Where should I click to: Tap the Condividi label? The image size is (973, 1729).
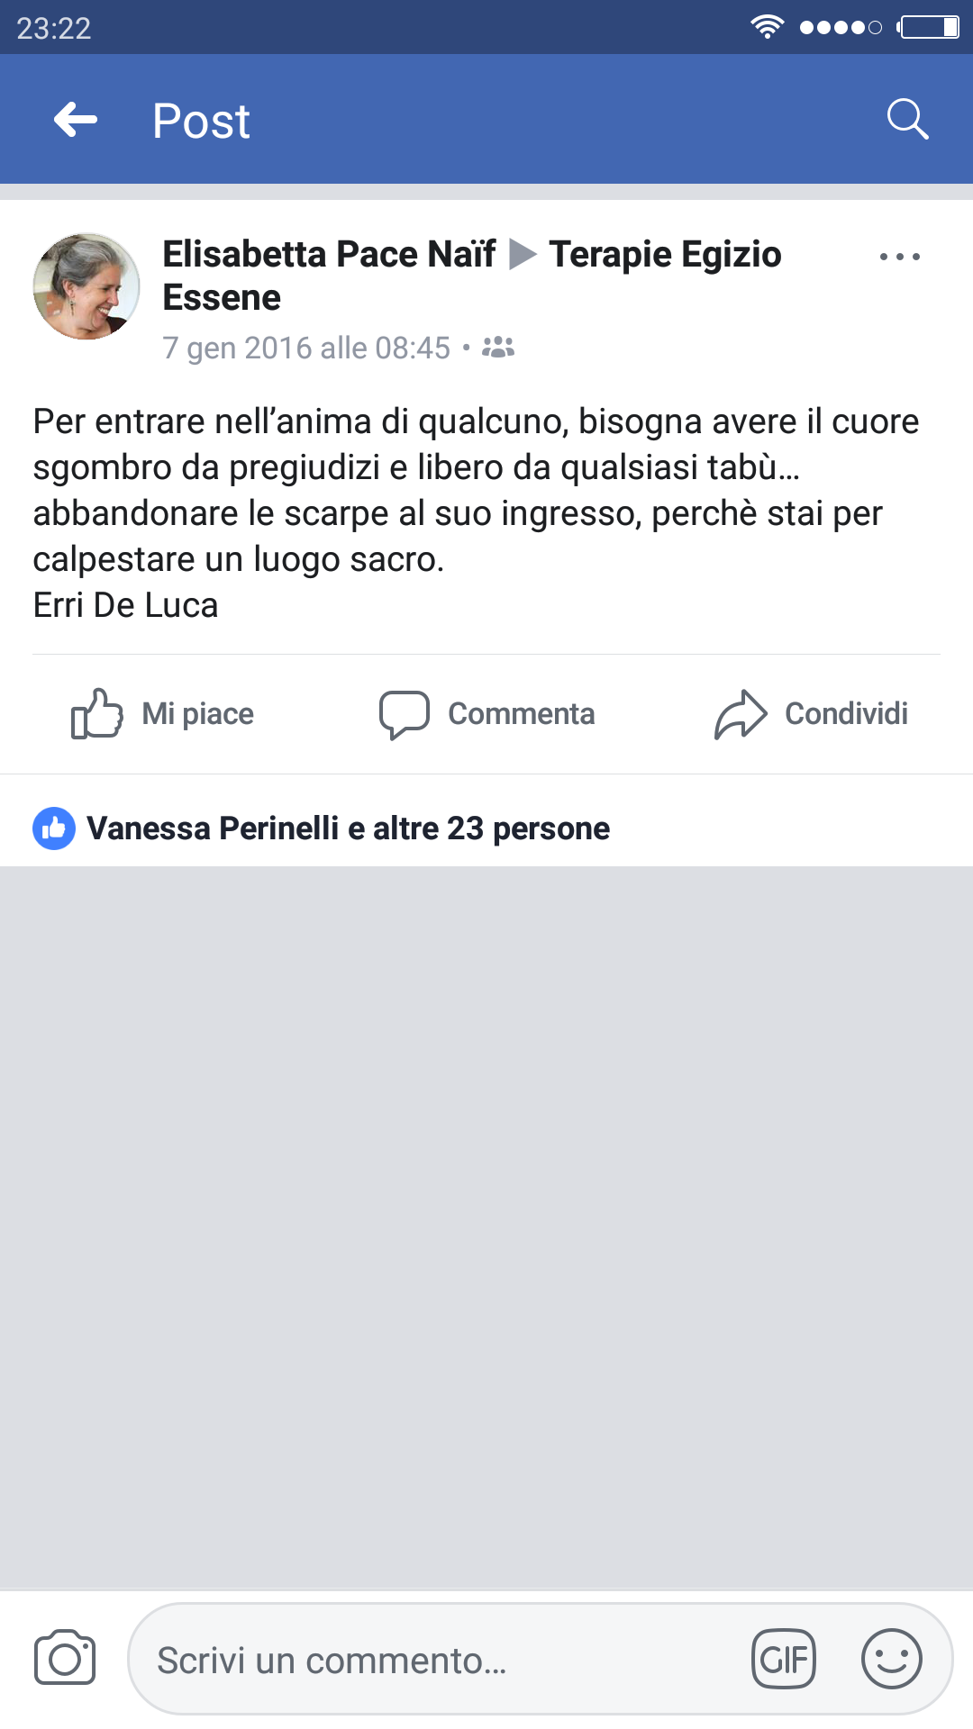pos(846,714)
